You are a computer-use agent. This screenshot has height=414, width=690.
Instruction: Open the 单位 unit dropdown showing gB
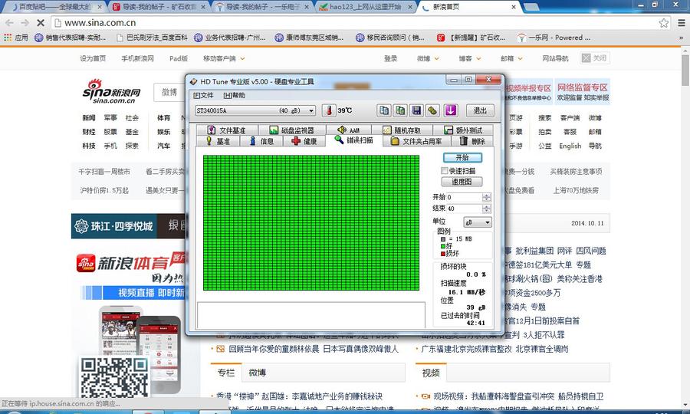tap(478, 222)
